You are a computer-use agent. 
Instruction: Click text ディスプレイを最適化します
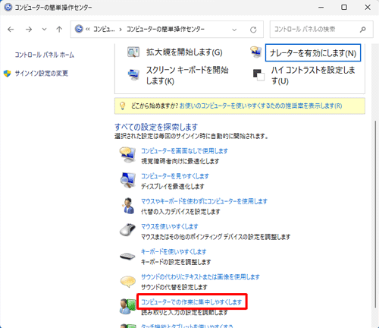click(x=173, y=187)
